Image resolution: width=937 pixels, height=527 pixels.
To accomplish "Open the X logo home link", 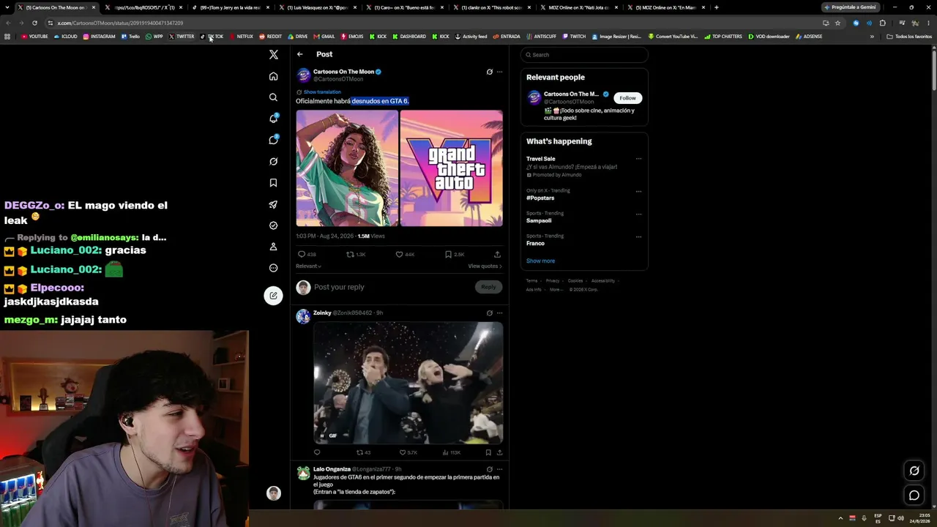I will click(x=273, y=55).
